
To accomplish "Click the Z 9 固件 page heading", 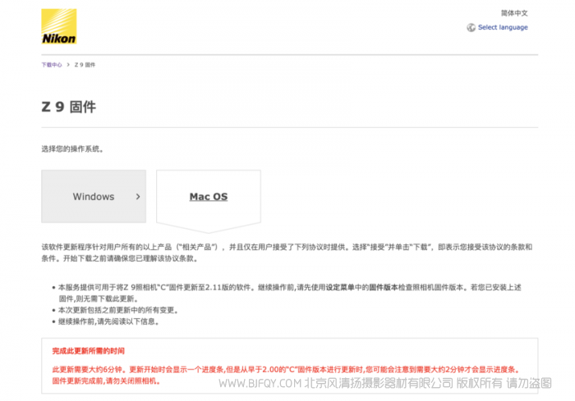I will pos(68,107).
